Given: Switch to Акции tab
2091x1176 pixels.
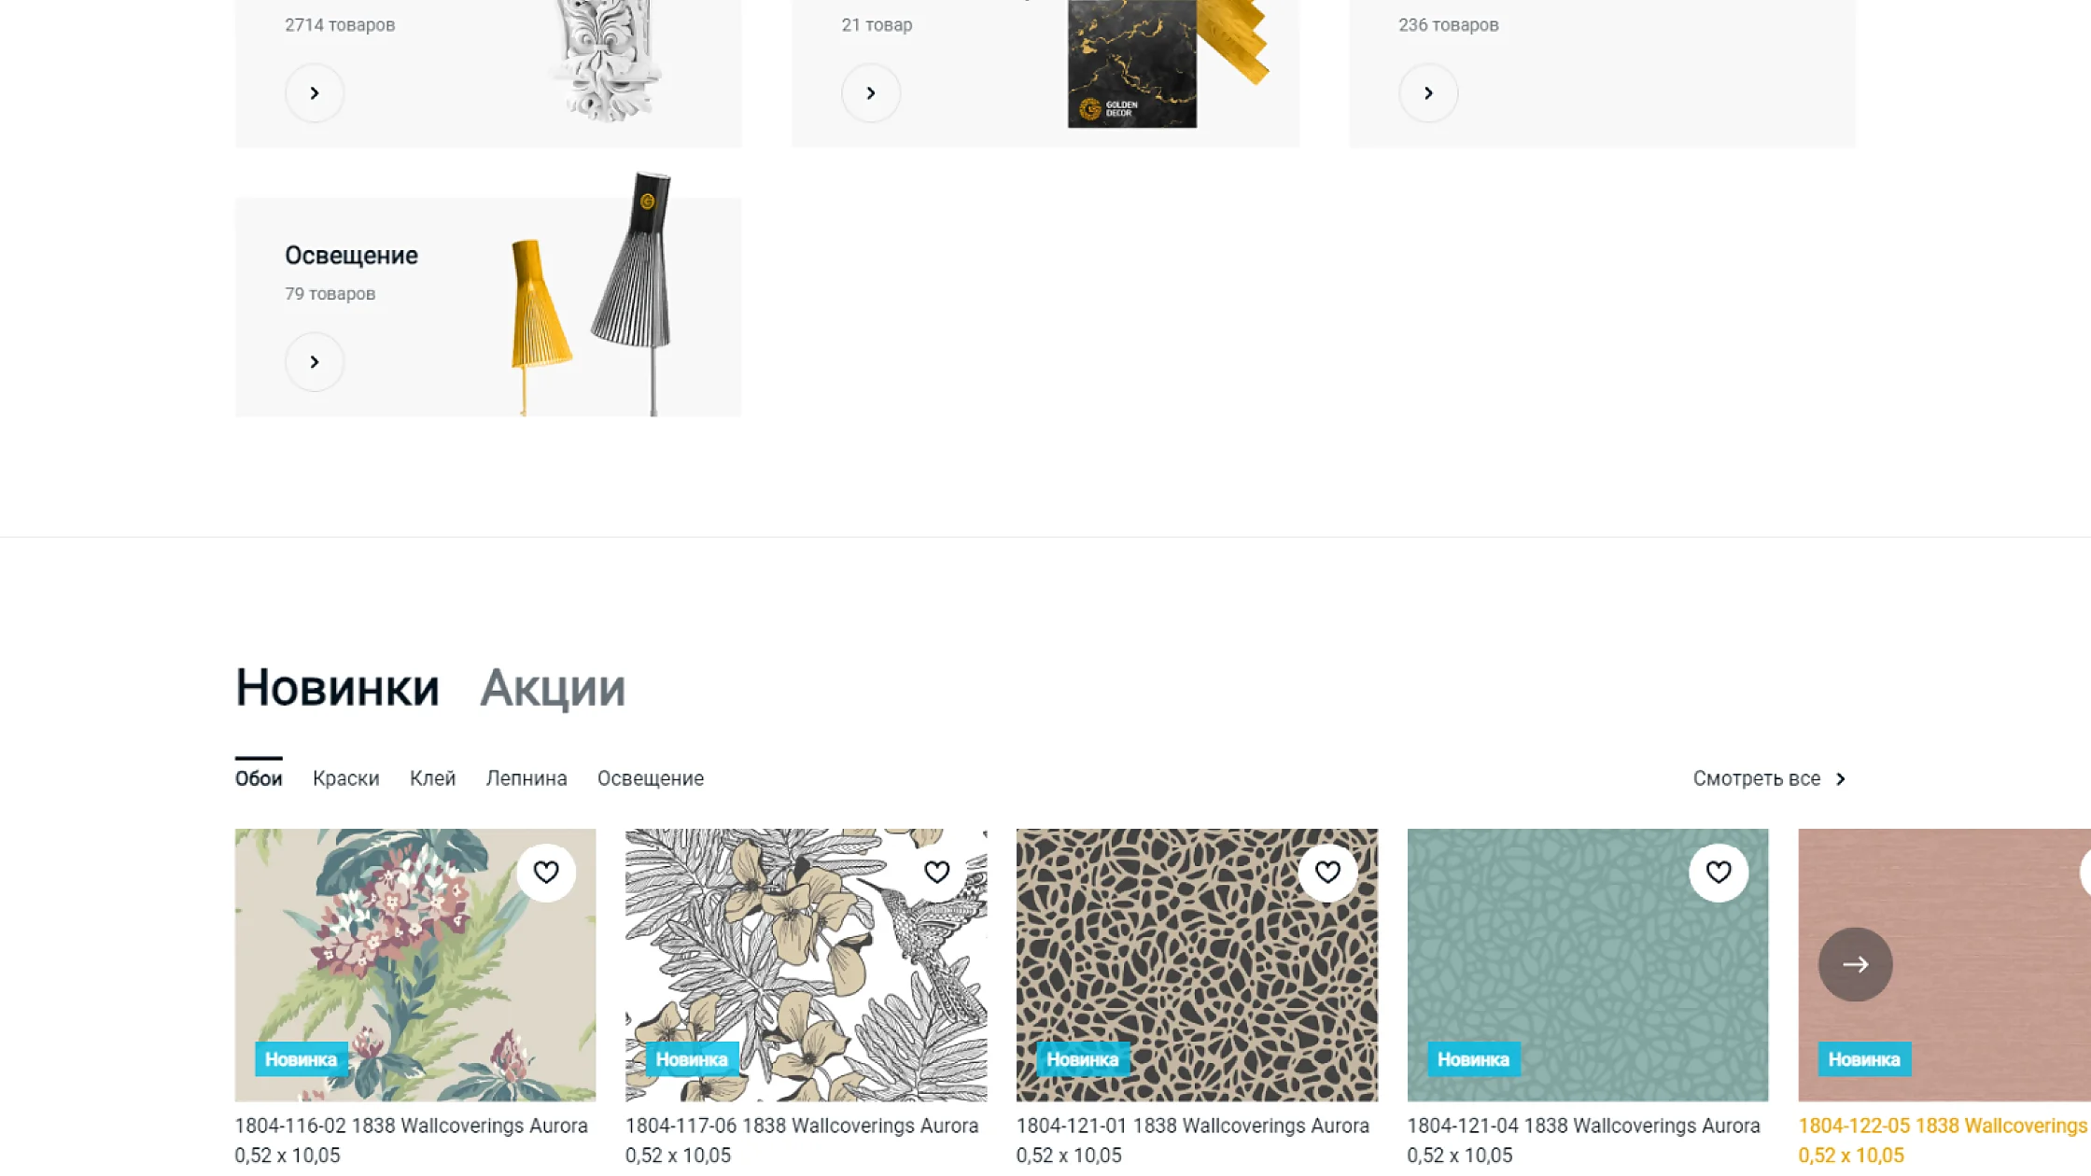Looking at the screenshot, I should point(553,689).
